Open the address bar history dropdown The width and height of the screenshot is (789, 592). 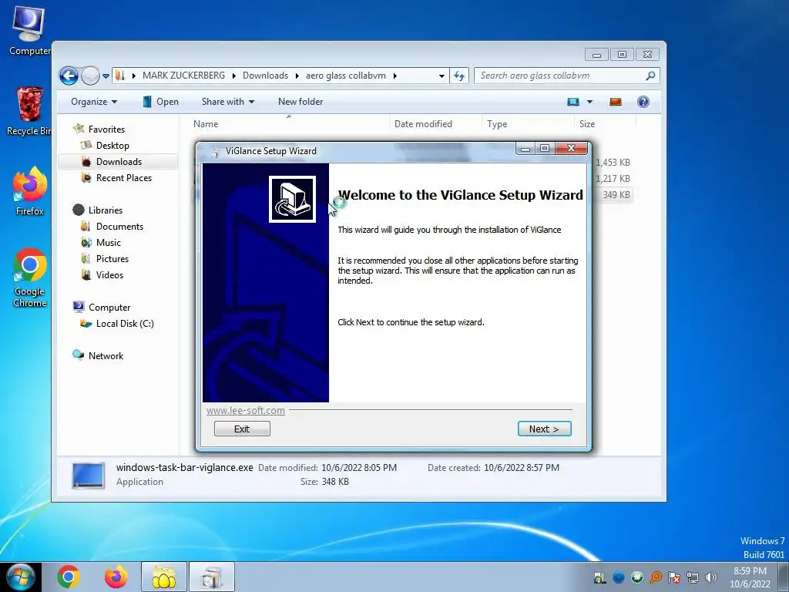click(x=442, y=76)
